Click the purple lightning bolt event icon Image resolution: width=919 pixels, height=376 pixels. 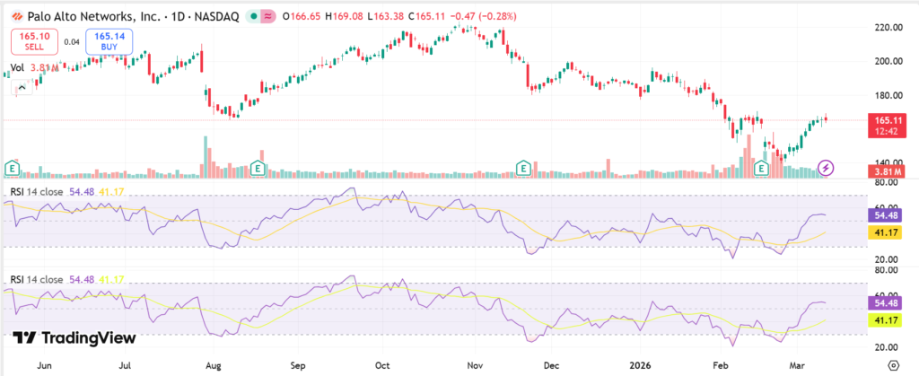tap(827, 168)
